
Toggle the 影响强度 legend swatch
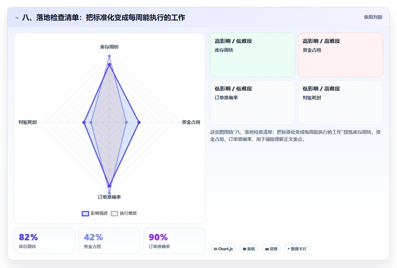click(85, 213)
